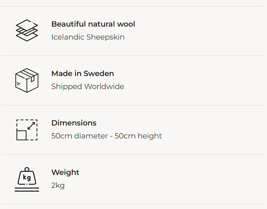The height and width of the screenshot is (209, 267).
Task: Click the "Shipped Worldwide" text
Action: point(88,87)
